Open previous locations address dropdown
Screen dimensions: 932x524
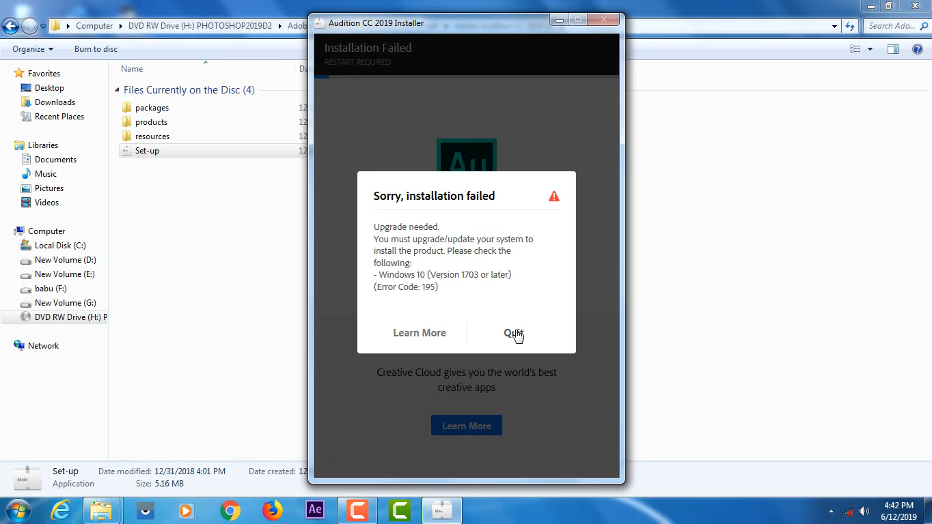(835, 26)
